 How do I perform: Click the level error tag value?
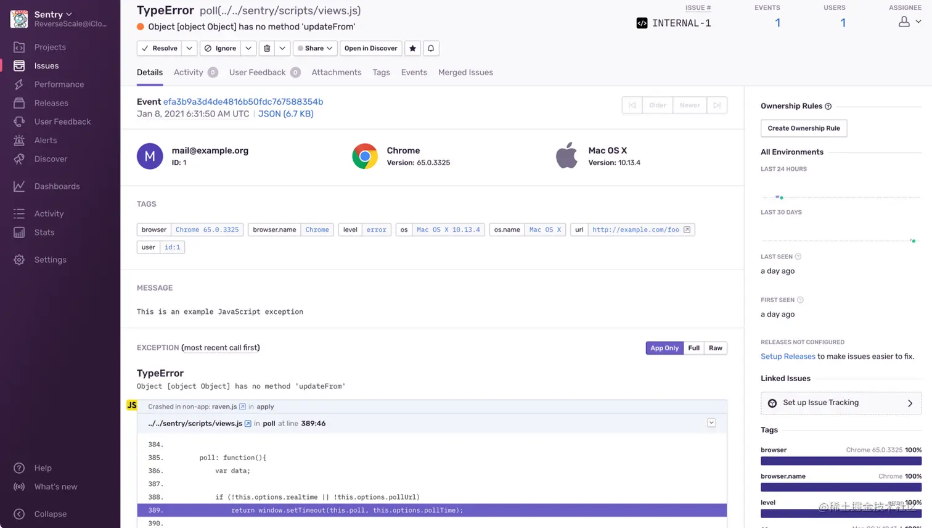377,229
